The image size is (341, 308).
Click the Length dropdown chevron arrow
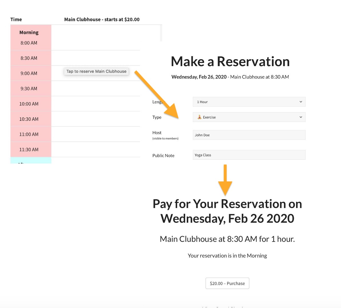click(x=301, y=102)
